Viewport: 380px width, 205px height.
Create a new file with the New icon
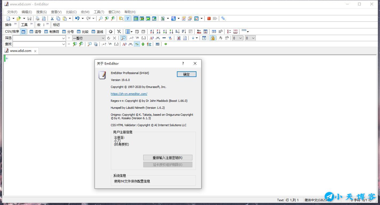pos(8,18)
